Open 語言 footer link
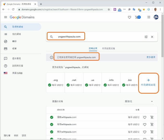The width and height of the screenshot is (164, 140). pos(24,136)
